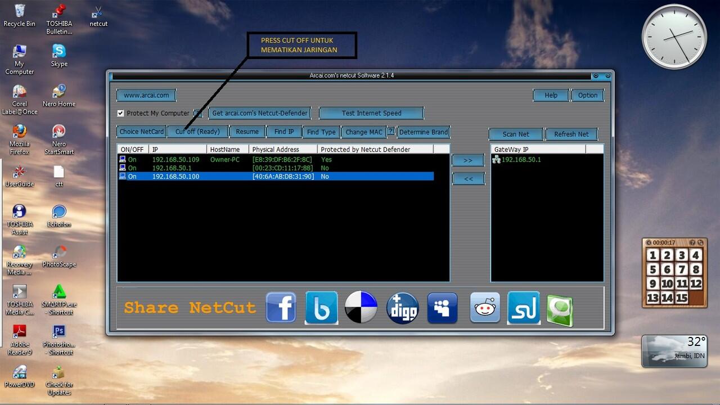Share NetCut on MySpace icon
The width and height of the screenshot is (720, 405).
(442, 308)
